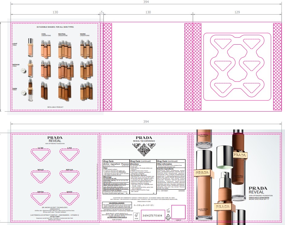Viewport: 285px width, 225px height.
Task: Click the Cool Undertone column heading
Action: click(x=46, y=35)
